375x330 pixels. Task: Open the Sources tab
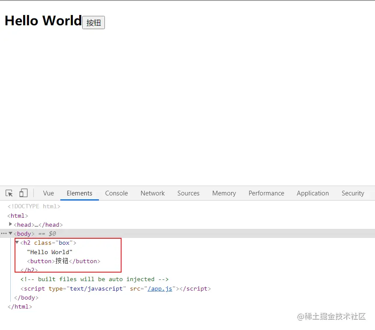(x=188, y=193)
